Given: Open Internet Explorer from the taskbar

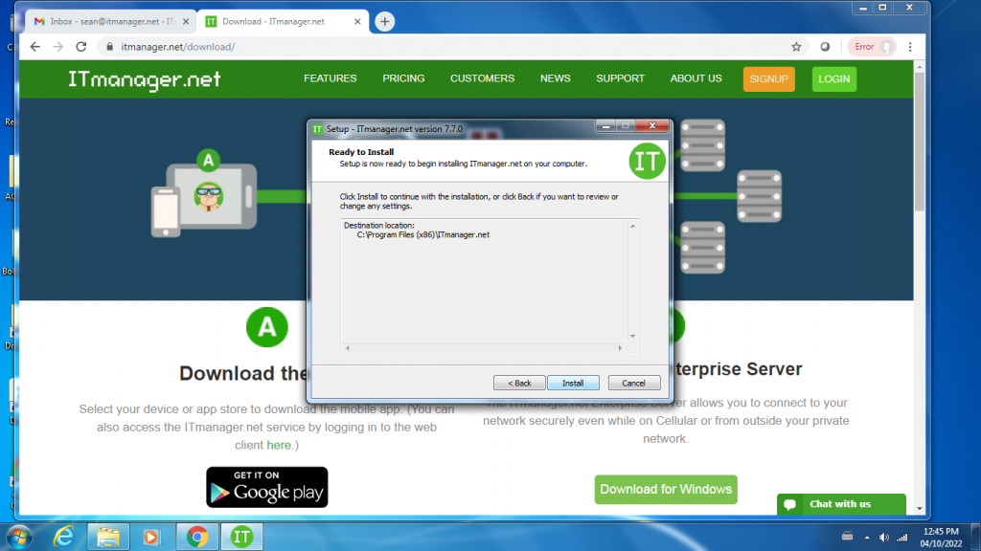Looking at the screenshot, I should [x=63, y=537].
